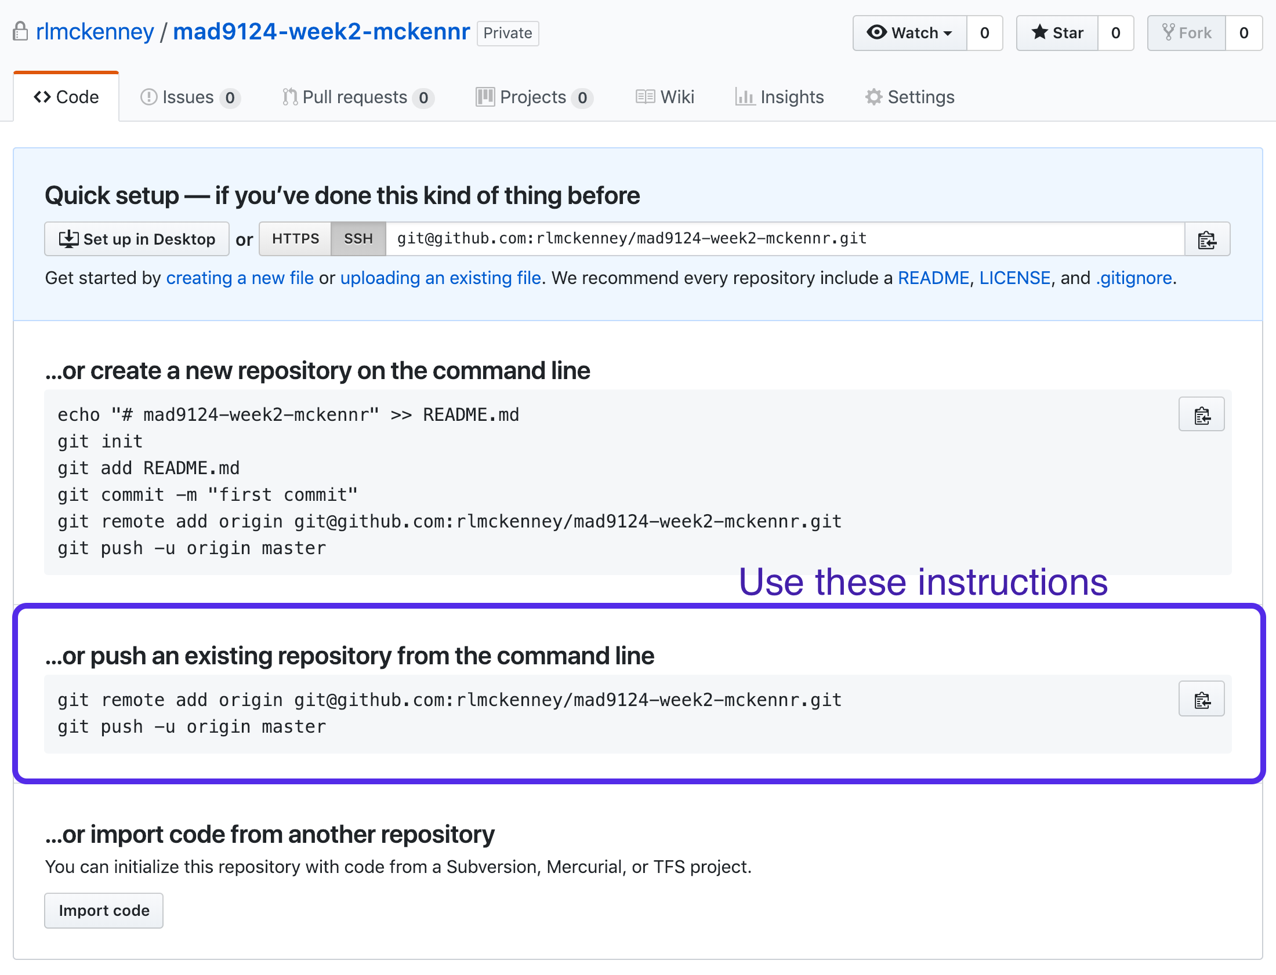Click the Quick setup heading
Screen dimensions: 1276x975
tap(343, 195)
